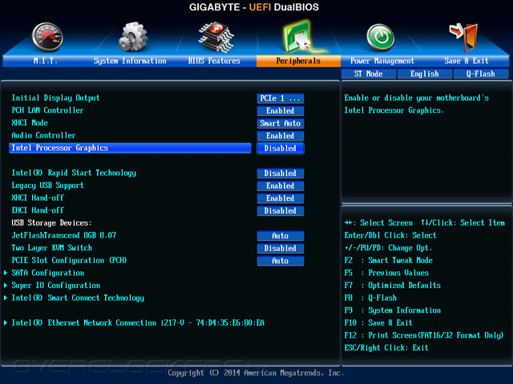Viewport: 513px width, 384px height.
Task: Toggle EHCI Hand-off Disabled value
Action: (x=281, y=210)
